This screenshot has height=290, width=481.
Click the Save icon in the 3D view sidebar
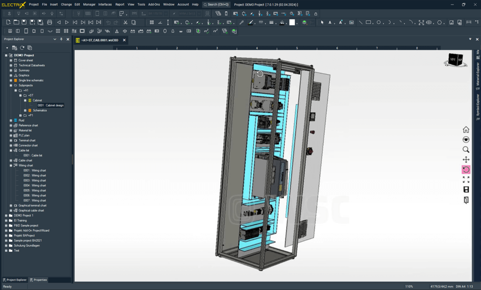pyautogui.click(x=465, y=189)
